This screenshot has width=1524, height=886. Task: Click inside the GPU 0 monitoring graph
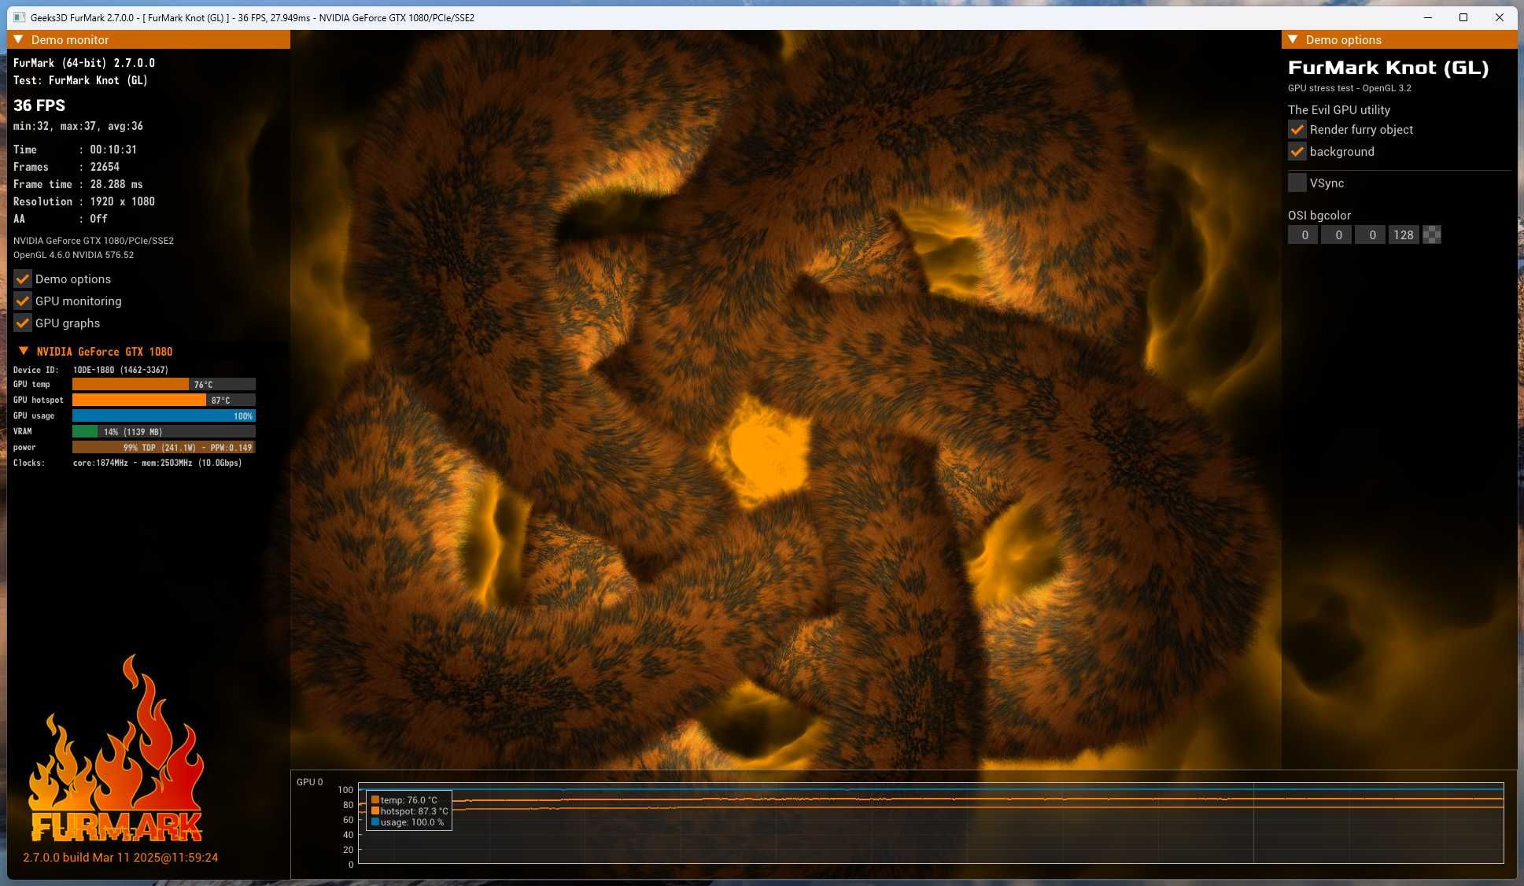931,823
